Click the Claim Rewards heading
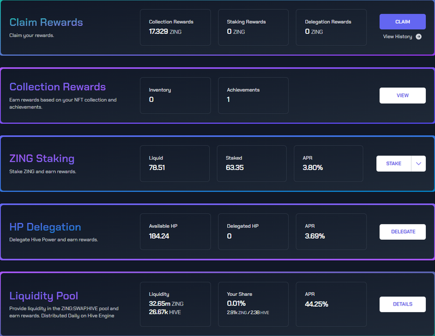Image resolution: width=435 pixels, height=336 pixels. (x=46, y=23)
